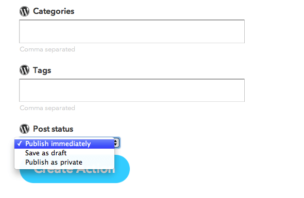Click the WordPress logo beside Categories

point(24,11)
